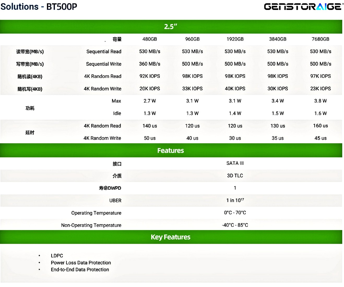This screenshot has height=287, width=344.
Task: Click the 30 us latency value
Action: [235, 138]
